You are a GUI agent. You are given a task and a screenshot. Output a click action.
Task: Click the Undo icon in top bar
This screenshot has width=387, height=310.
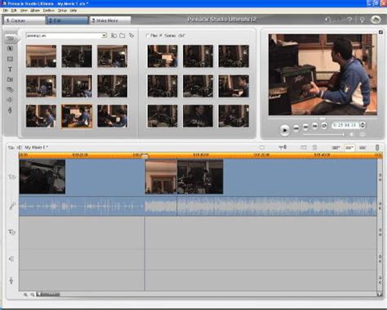tap(328, 20)
